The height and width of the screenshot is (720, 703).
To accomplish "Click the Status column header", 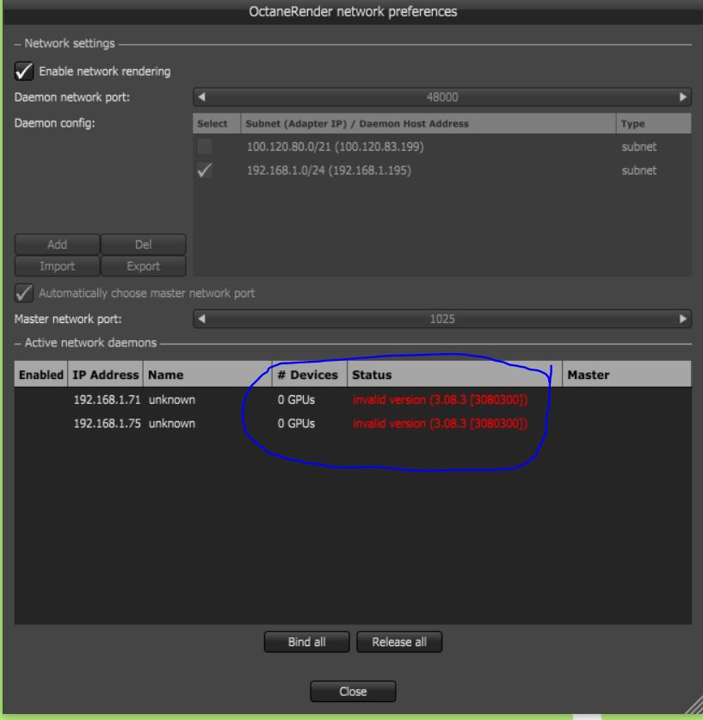I will [454, 375].
